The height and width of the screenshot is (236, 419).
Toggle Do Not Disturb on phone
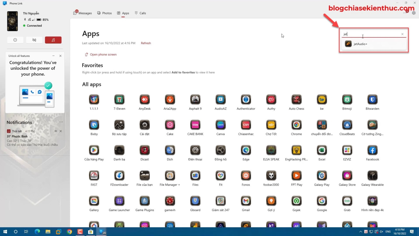tap(15, 40)
